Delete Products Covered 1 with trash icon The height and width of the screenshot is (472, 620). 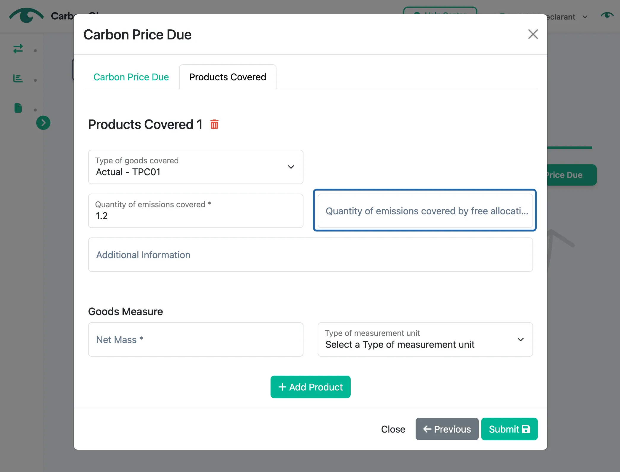coord(214,124)
